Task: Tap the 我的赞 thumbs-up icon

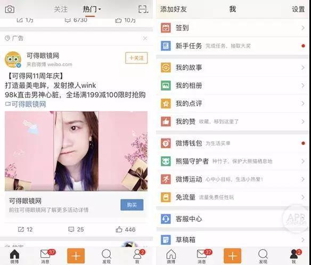Action: click(x=166, y=122)
